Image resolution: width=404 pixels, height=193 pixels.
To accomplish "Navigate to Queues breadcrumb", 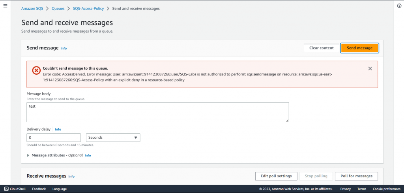I will pos(58,8).
